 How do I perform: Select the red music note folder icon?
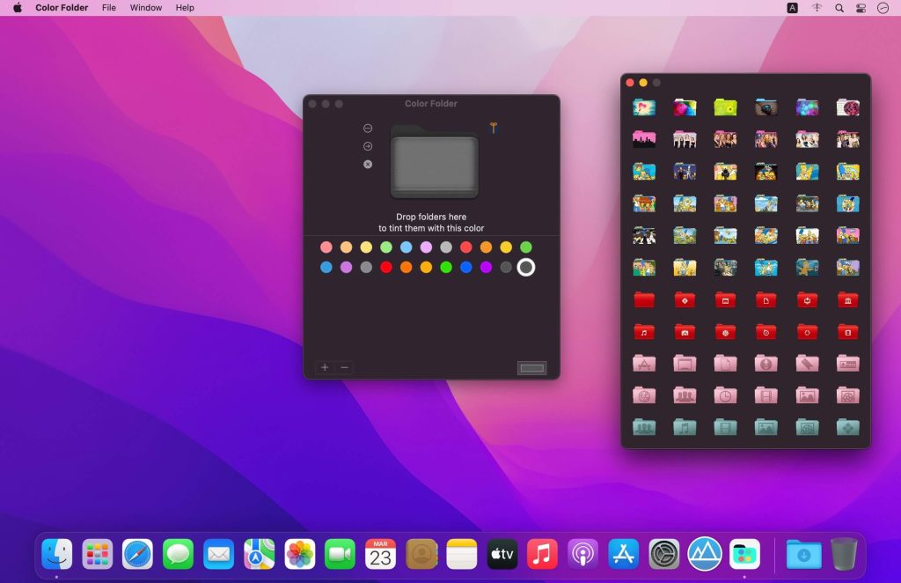click(642, 332)
